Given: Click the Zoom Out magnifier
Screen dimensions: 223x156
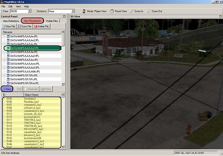Looking at the screenshot, I should (x=149, y=11).
